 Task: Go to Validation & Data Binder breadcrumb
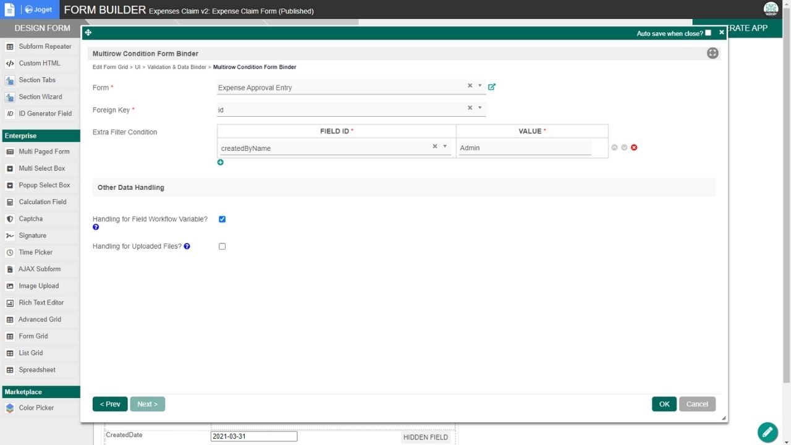pyautogui.click(x=177, y=67)
